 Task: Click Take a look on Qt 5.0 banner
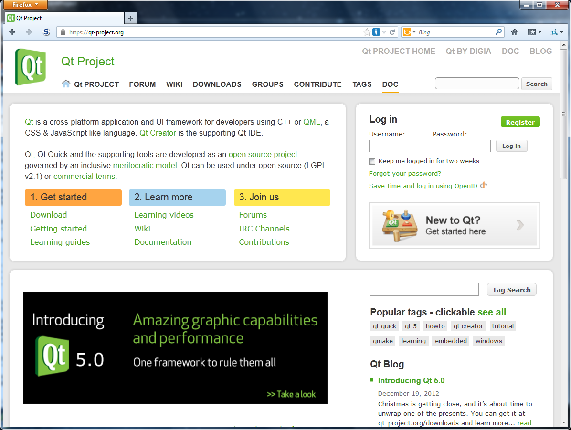coord(291,394)
